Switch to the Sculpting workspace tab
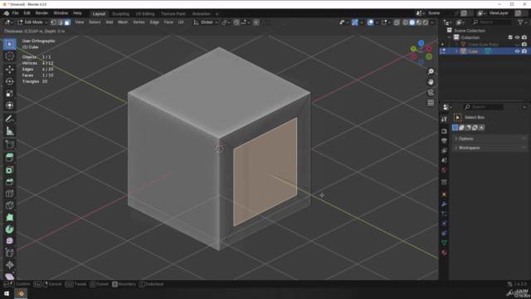This screenshot has width=531, height=299. pos(120,14)
